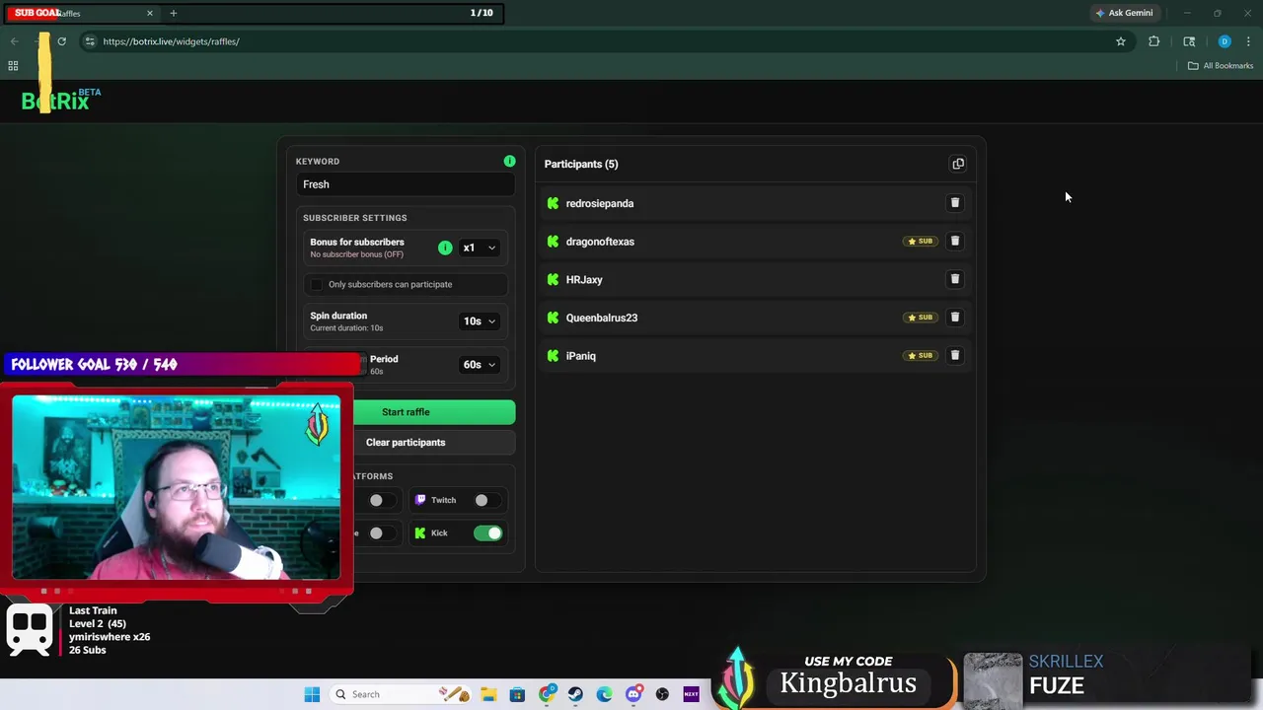Bookmark this page with the star icon
This screenshot has width=1263, height=710.
pyautogui.click(x=1121, y=41)
